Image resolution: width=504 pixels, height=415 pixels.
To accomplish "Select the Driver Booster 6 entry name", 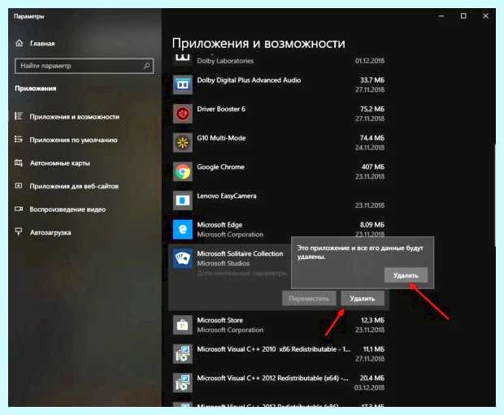I will click(x=221, y=109).
